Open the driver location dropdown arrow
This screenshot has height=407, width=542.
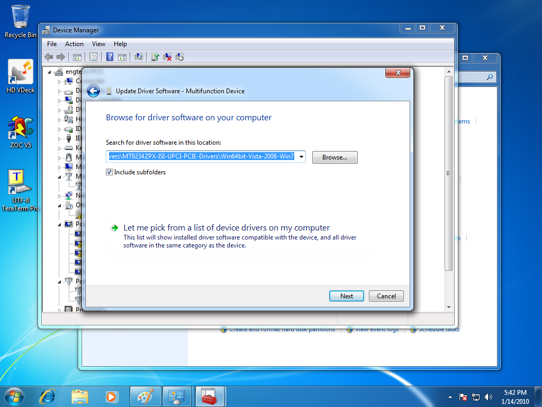point(301,157)
